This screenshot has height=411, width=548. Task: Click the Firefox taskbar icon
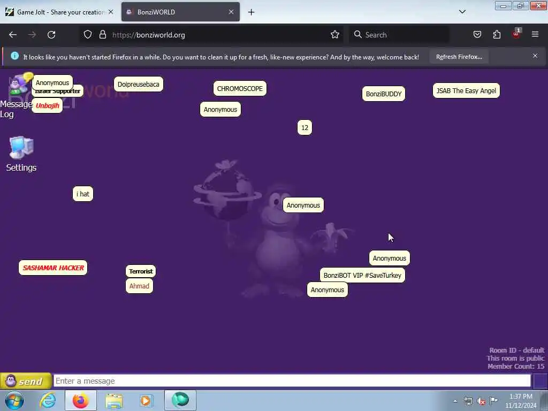click(x=81, y=400)
